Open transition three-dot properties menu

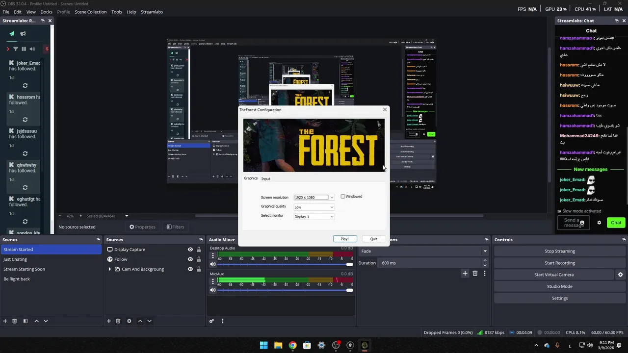[485, 273]
